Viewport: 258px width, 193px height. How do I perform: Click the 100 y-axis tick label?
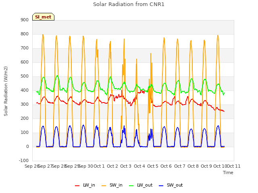[25, 133]
